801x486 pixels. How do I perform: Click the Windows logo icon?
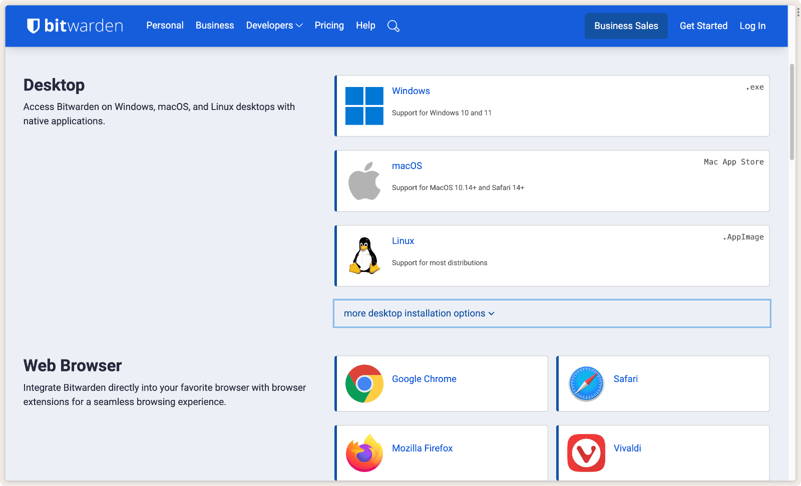(x=364, y=105)
